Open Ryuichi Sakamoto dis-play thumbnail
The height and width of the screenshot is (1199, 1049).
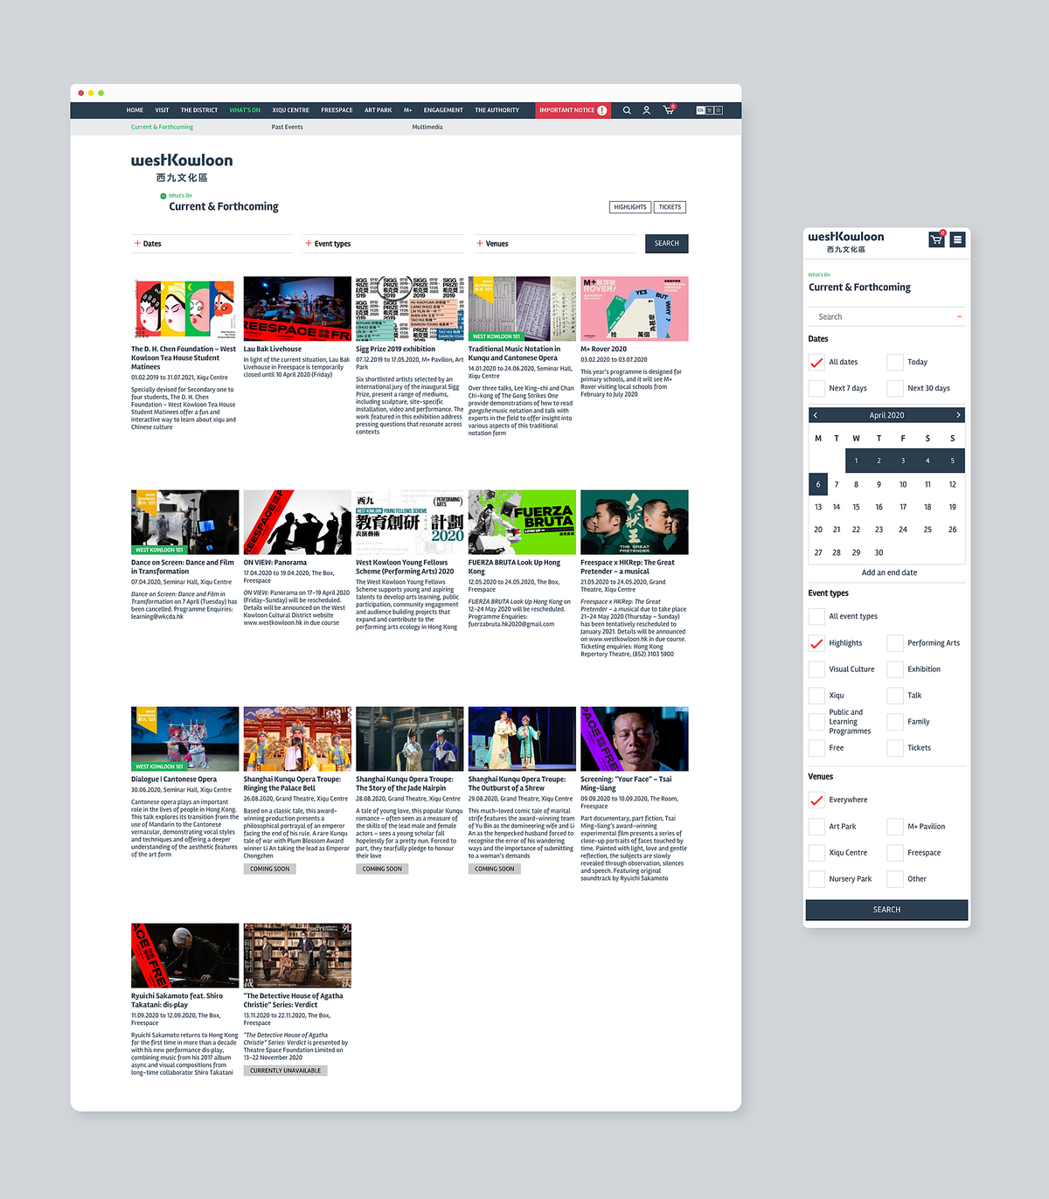pyautogui.click(x=184, y=955)
